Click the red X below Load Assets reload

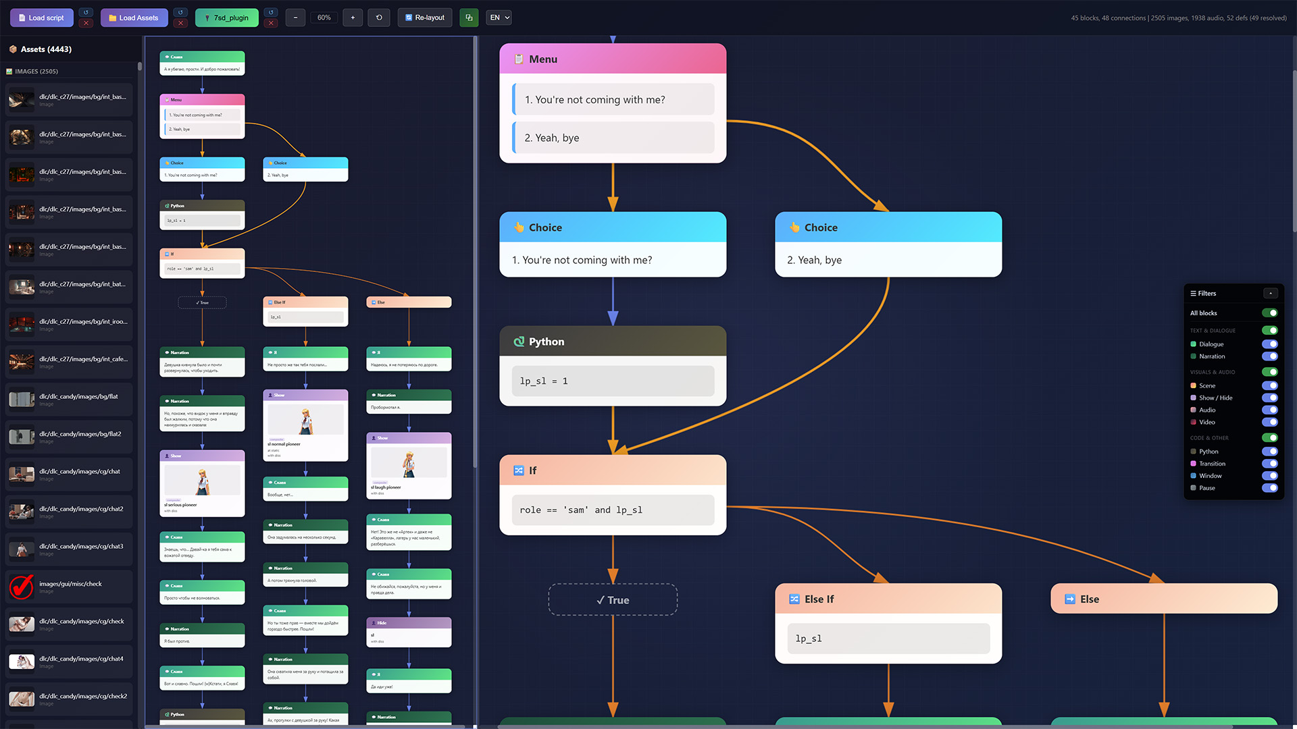point(180,24)
